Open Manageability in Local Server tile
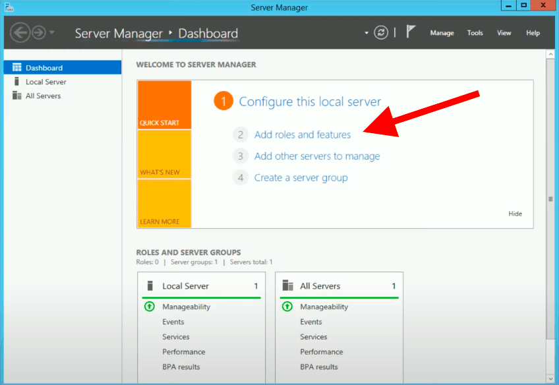The image size is (559, 385). click(x=186, y=307)
